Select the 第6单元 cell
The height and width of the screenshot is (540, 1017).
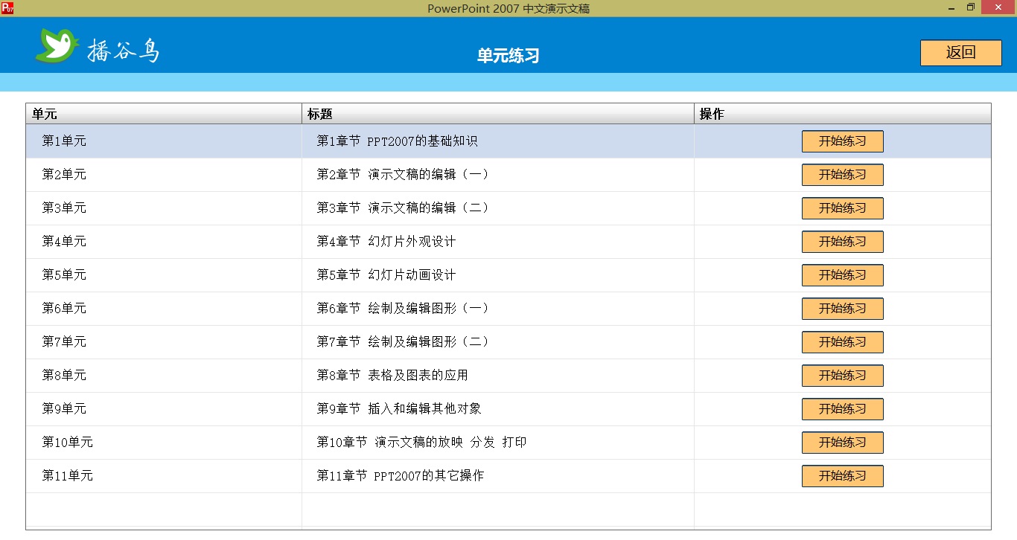pyautogui.click(x=164, y=308)
